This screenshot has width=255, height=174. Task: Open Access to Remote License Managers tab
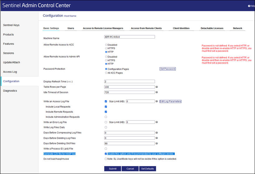pyautogui.click(x=103, y=28)
